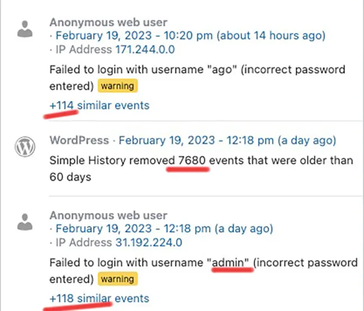Open the anonymous user 12:18 pm date link
Screen dimensions: 364x311
(x=164, y=229)
